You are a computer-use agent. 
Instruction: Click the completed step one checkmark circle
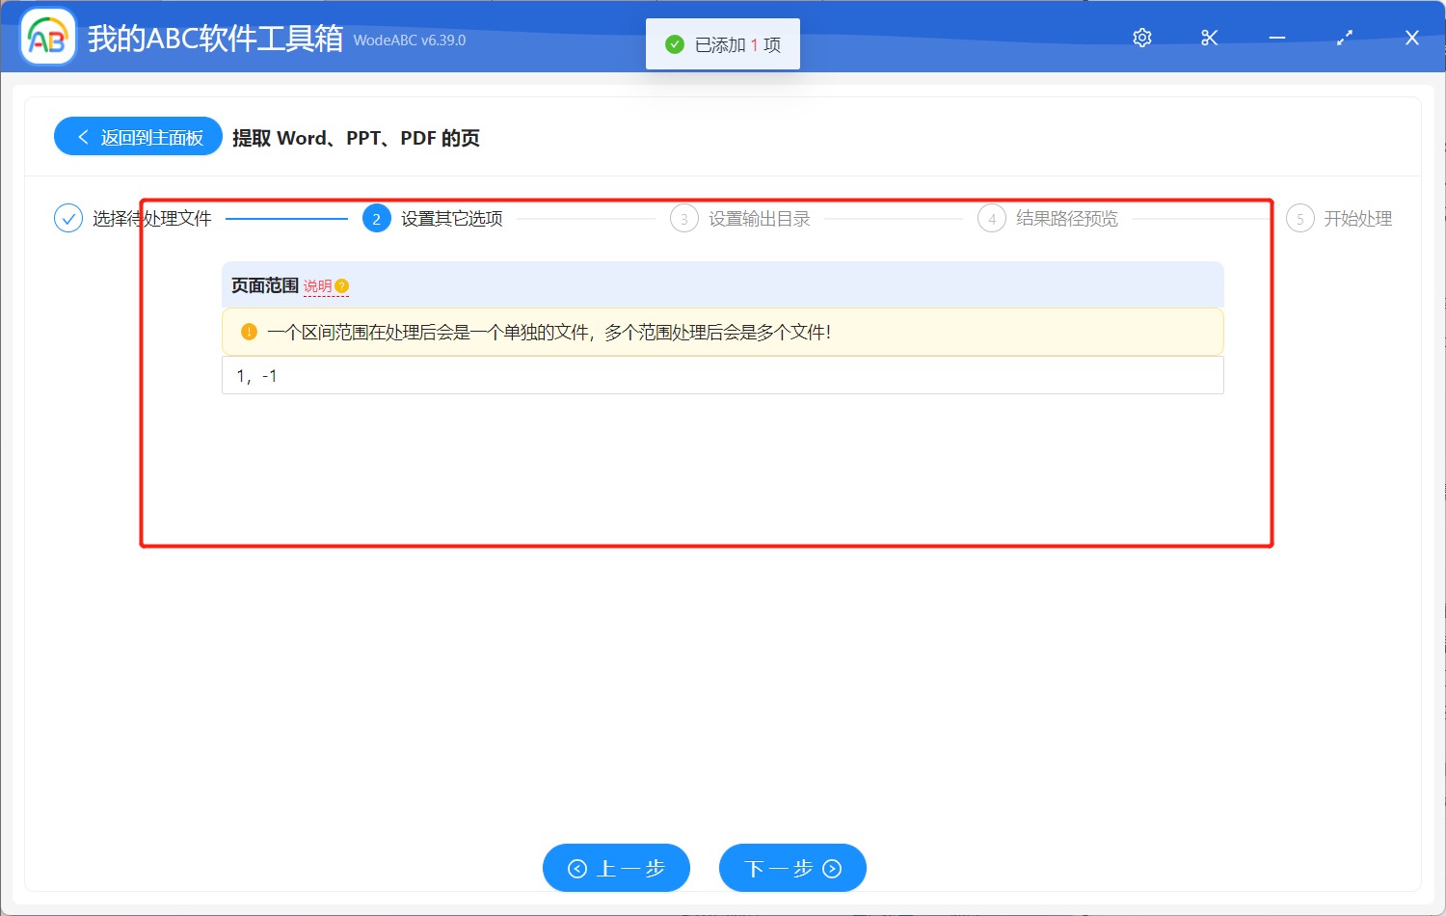point(68,219)
